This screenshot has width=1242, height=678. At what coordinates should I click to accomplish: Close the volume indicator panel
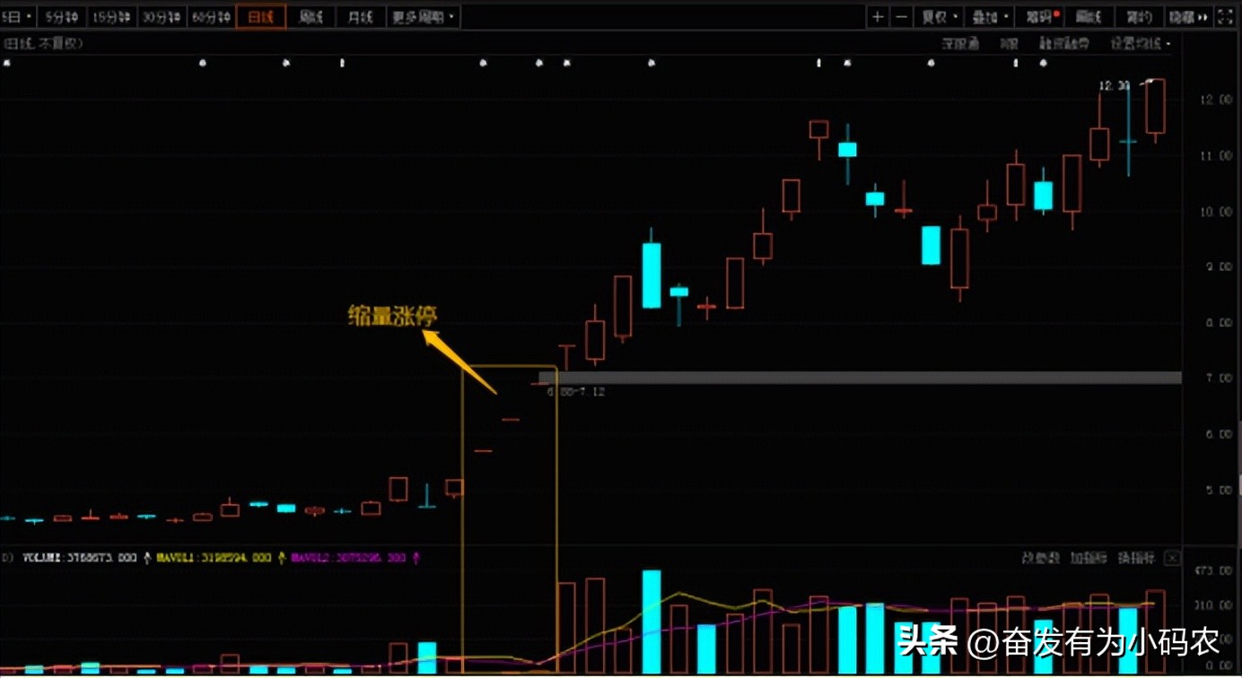tap(1173, 558)
